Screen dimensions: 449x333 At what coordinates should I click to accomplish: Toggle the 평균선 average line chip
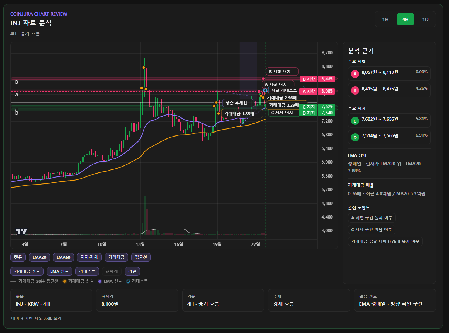pos(141,257)
